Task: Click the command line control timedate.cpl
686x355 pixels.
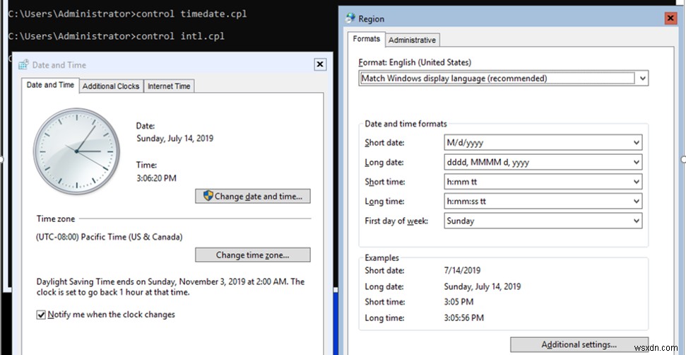Action: coord(191,13)
